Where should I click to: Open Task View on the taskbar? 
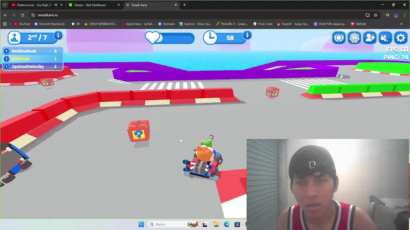(x=205, y=224)
